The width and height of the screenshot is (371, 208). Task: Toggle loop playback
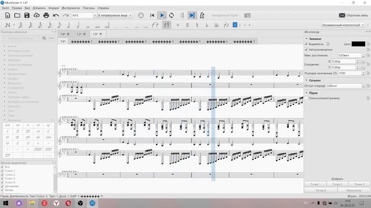click(x=172, y=16)
